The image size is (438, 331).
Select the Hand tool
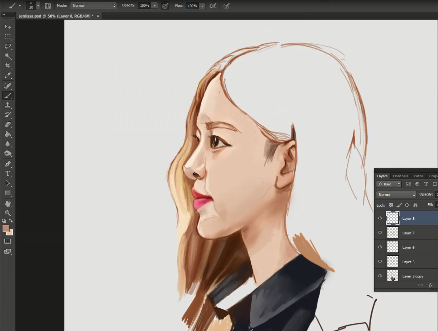click(x=8, y=203)
